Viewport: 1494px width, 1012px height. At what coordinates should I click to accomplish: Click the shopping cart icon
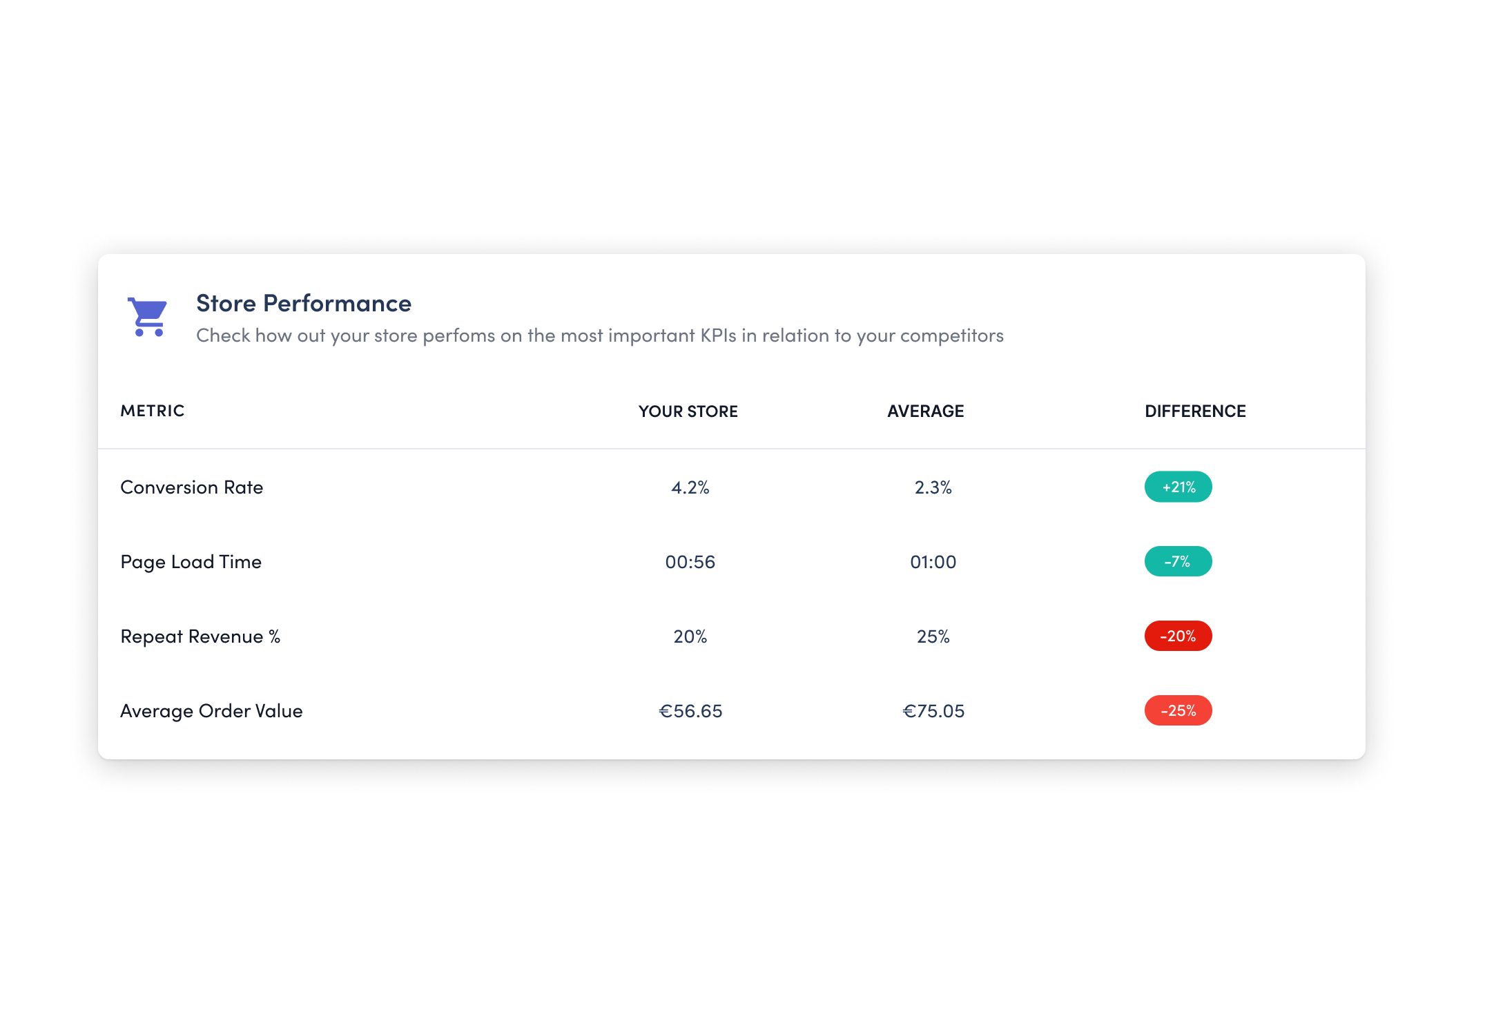pyautogui.click(x=148, y=317)
